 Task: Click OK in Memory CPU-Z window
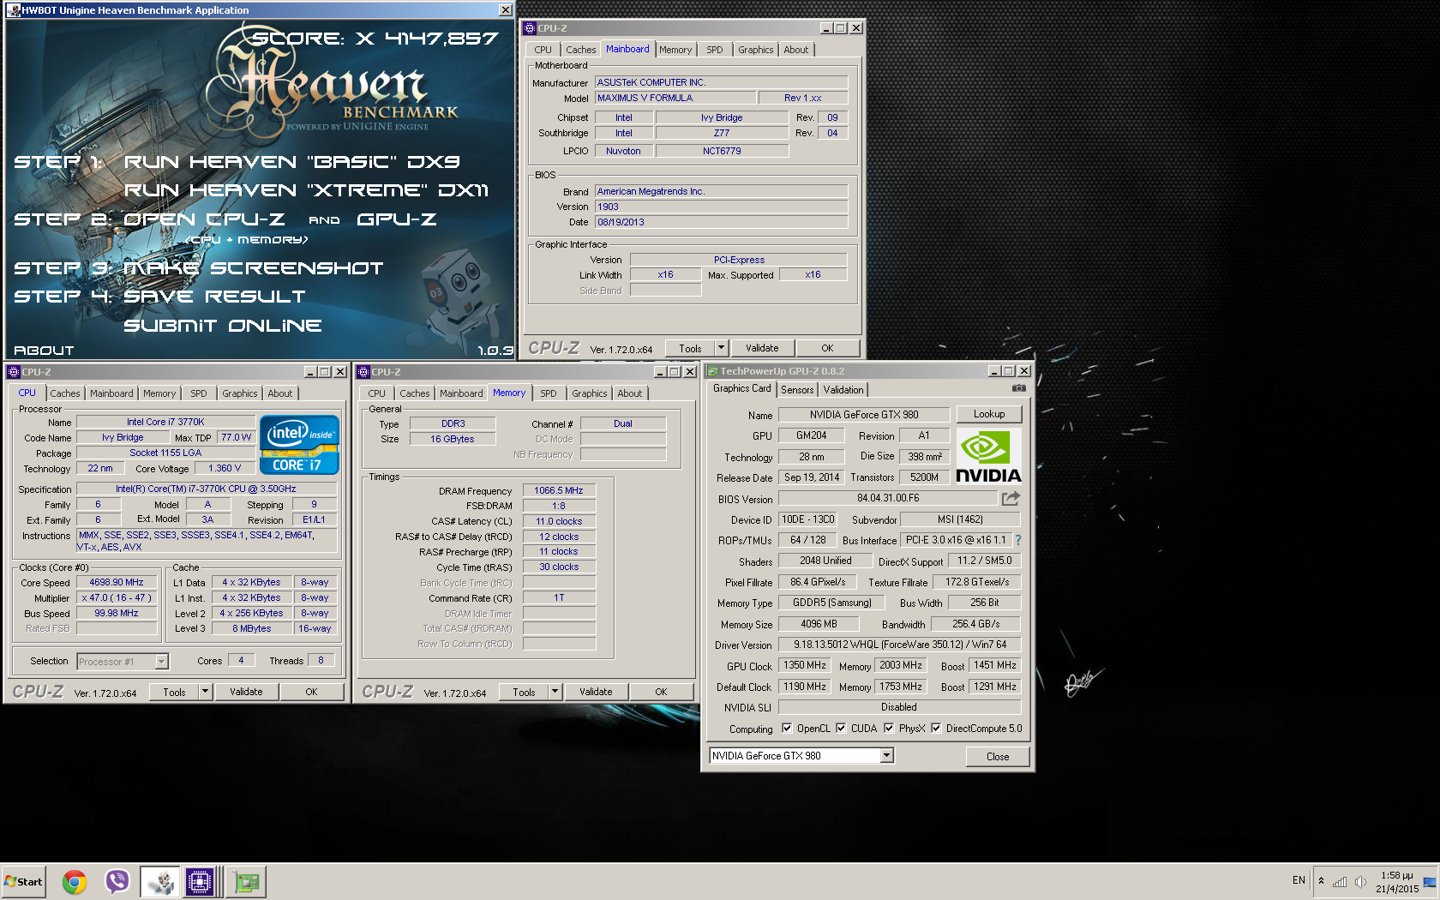661,692
